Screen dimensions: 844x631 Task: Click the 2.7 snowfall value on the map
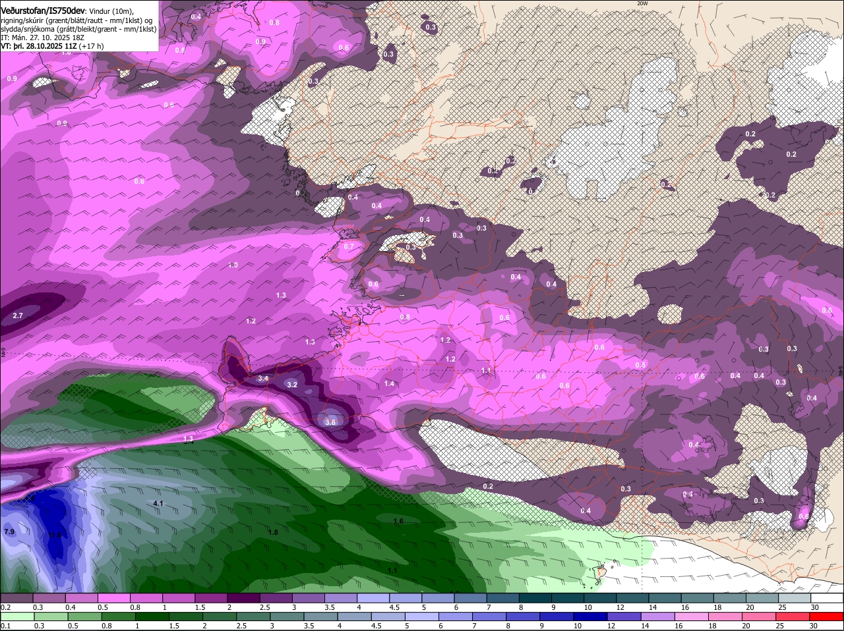(x=18, y=316)
